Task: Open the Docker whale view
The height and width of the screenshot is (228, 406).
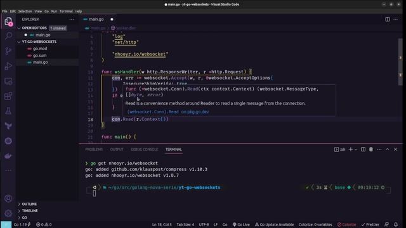Action: point(8,156)
